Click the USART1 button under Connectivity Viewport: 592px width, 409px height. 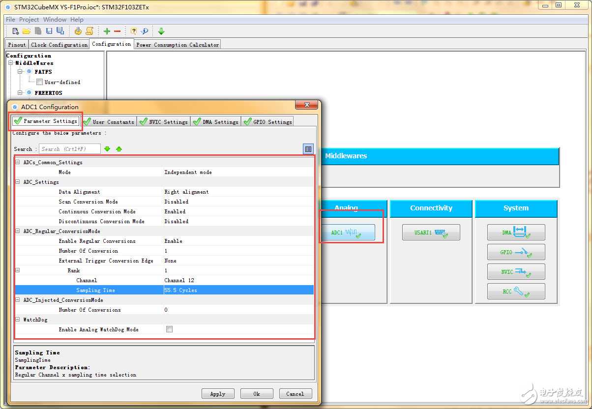click(431, 233)
